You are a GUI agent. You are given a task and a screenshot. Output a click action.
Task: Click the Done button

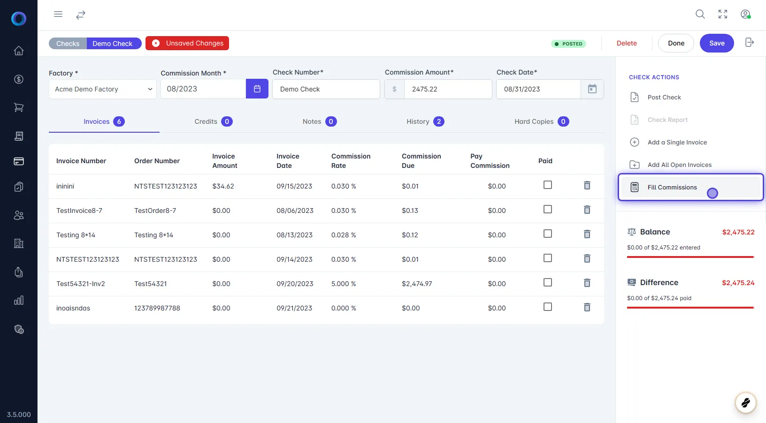(x=676, y=43)
